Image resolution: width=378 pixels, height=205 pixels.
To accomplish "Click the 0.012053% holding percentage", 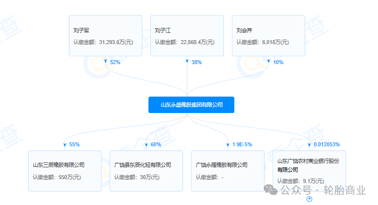I will (x=327, y=144).
